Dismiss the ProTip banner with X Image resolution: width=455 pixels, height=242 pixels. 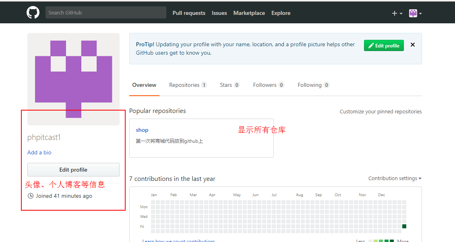coord(412,45)
